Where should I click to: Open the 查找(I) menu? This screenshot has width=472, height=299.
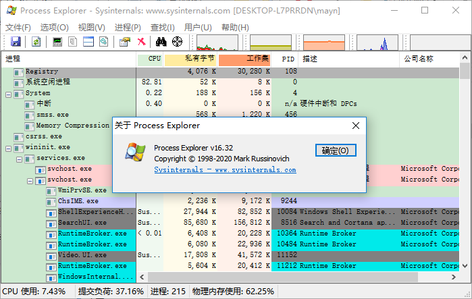(x=163, y=28)
